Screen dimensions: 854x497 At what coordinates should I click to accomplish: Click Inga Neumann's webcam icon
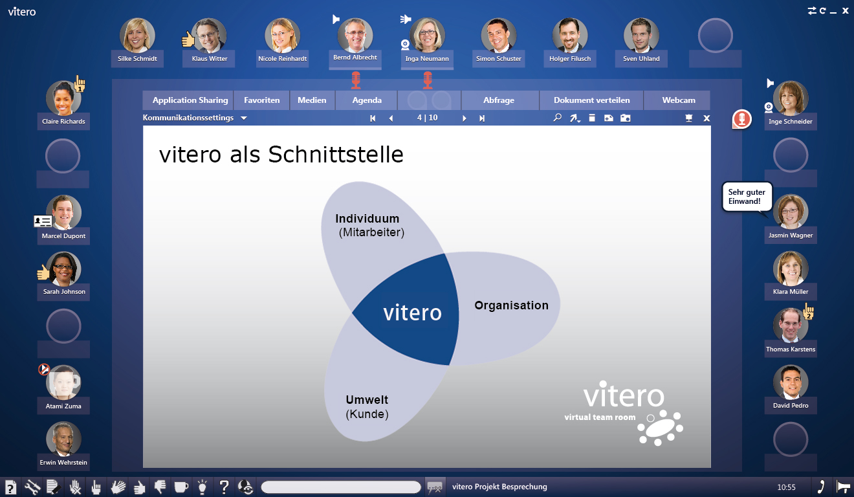click(x=405, y=44)
